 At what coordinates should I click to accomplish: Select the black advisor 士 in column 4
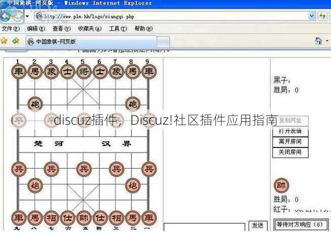click(68, 71)
